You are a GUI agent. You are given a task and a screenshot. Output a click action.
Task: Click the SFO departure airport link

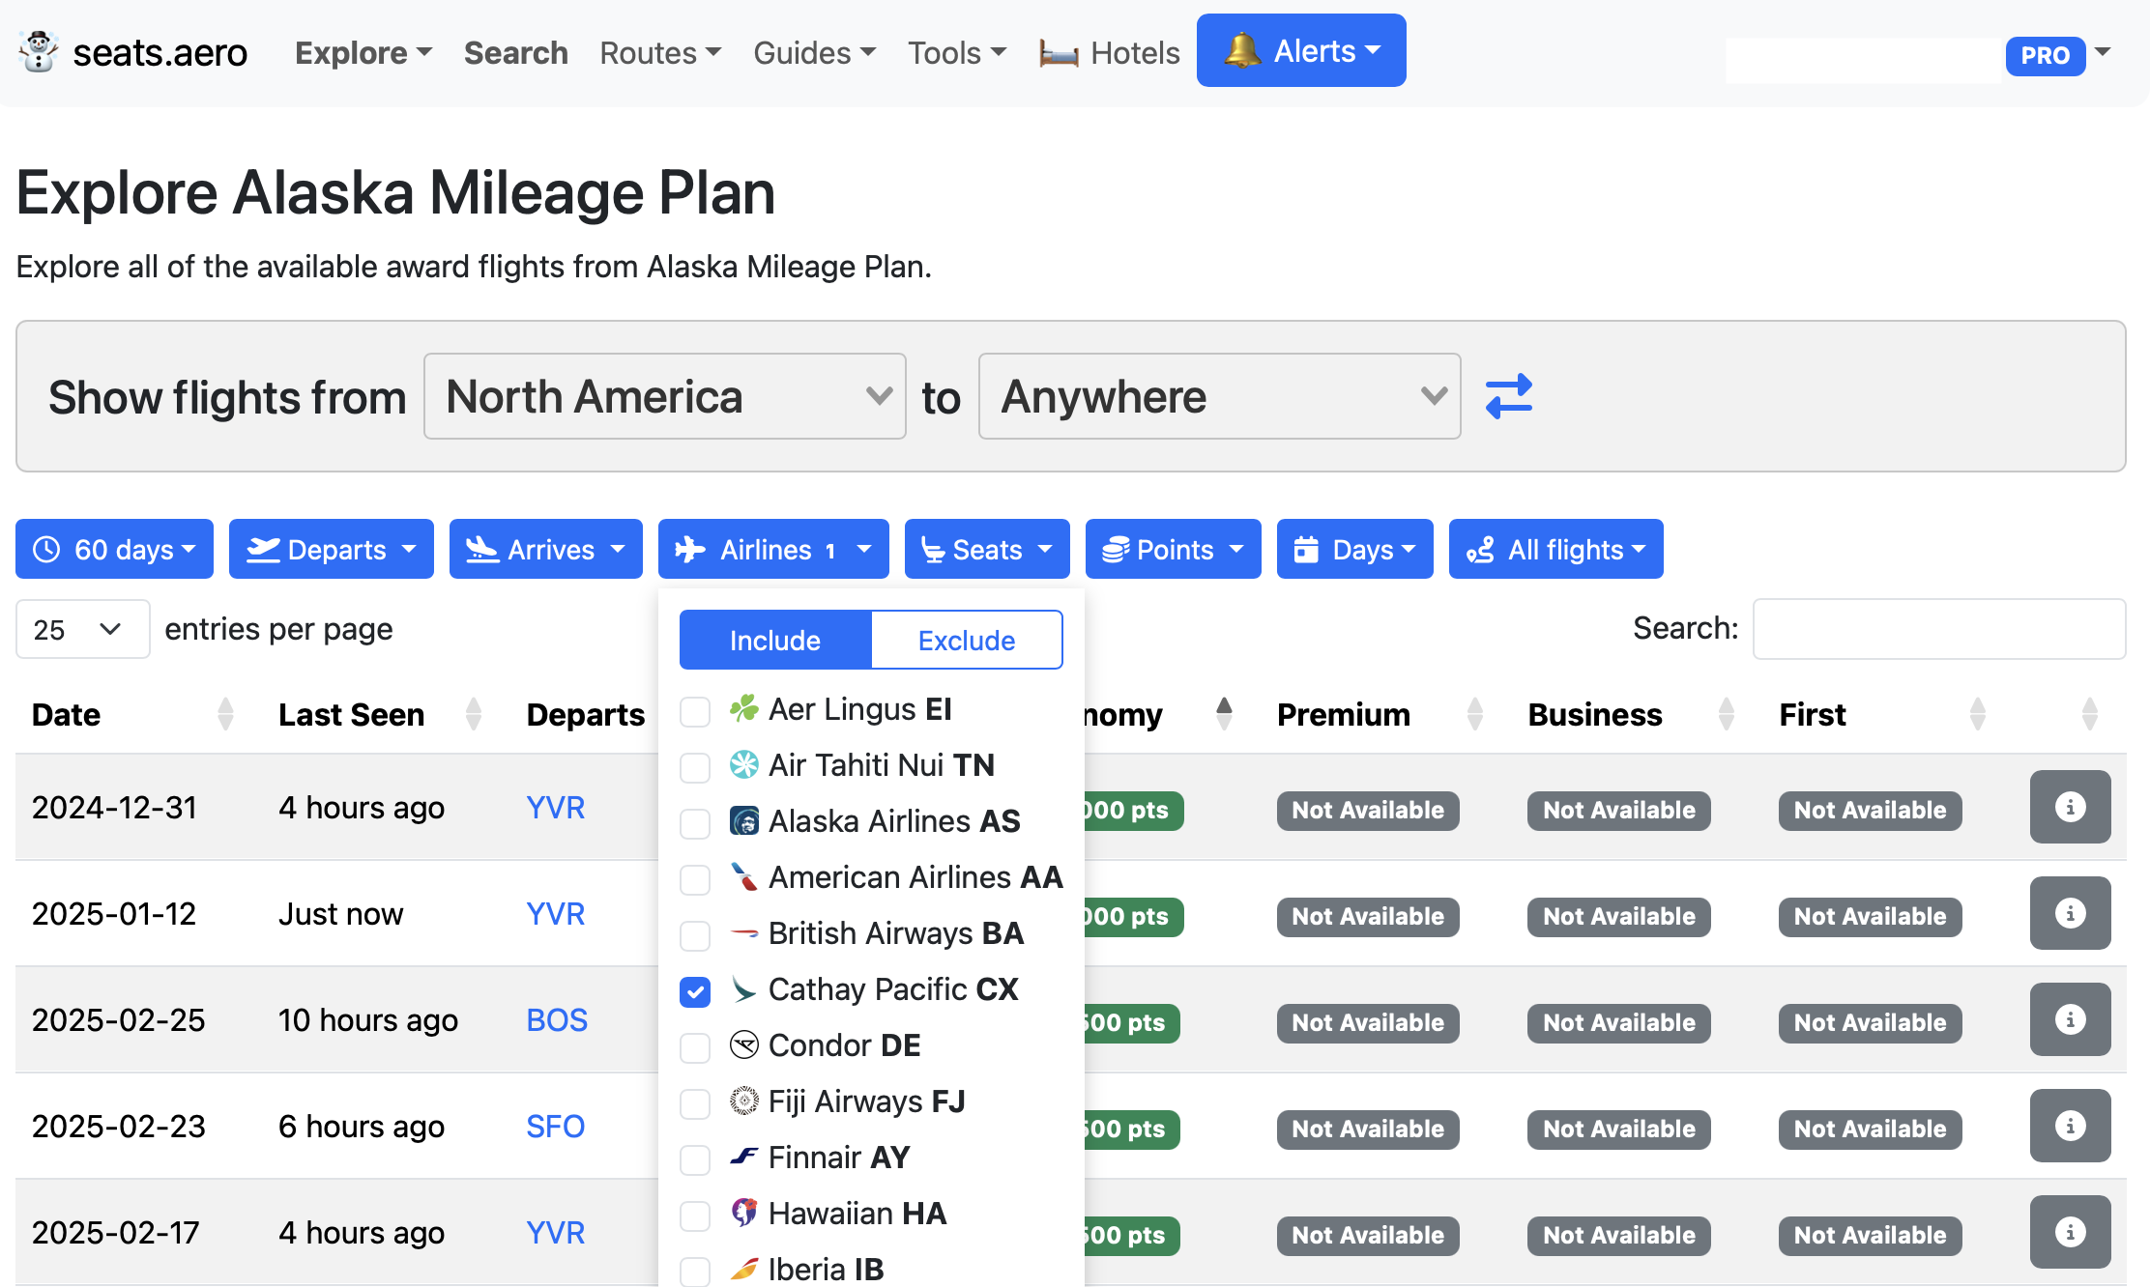point(555,1126)
